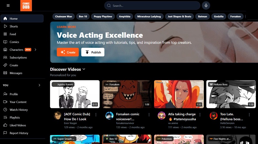Select the Amphibia category chip
Screen dimensions: 258x144
click(124, 16)
